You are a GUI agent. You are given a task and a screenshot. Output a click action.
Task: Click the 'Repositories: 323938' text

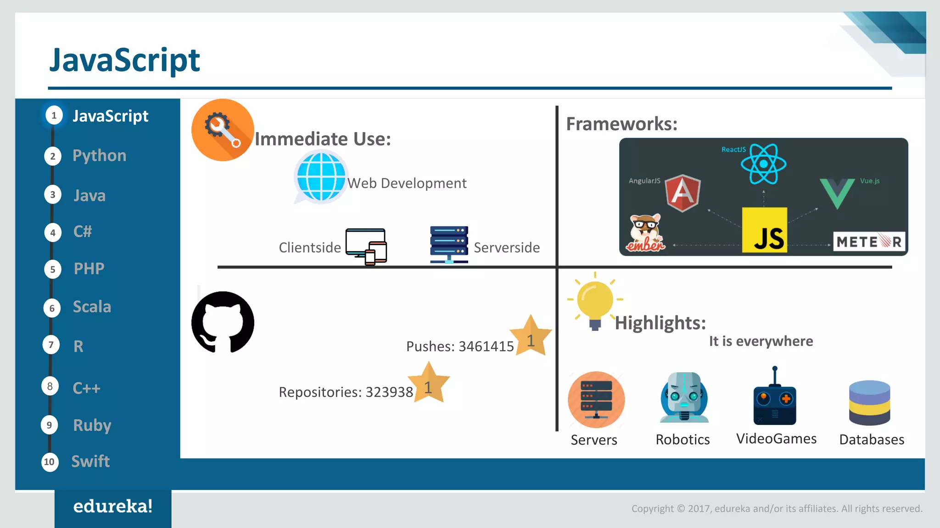click(x=346, y=392)
